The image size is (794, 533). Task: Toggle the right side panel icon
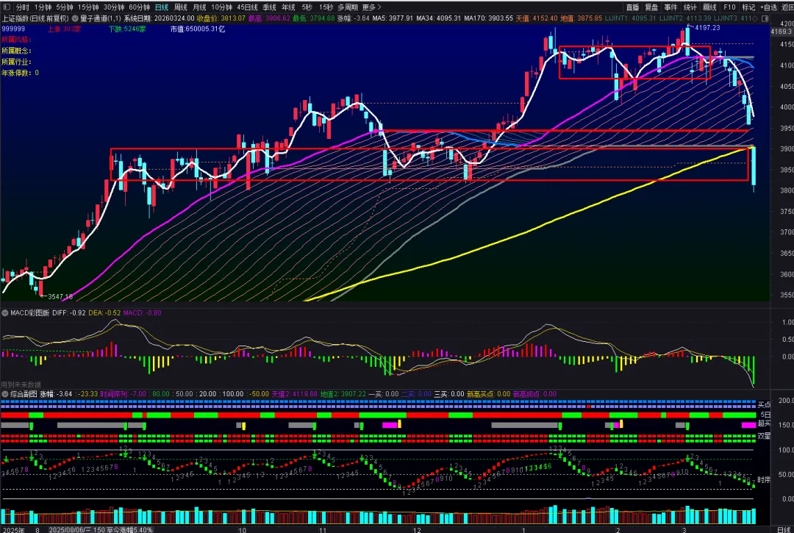click(765, 18)
